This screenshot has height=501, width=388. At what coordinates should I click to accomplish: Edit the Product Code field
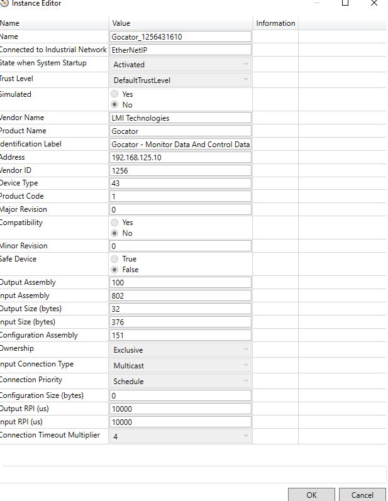click(180, 196)
